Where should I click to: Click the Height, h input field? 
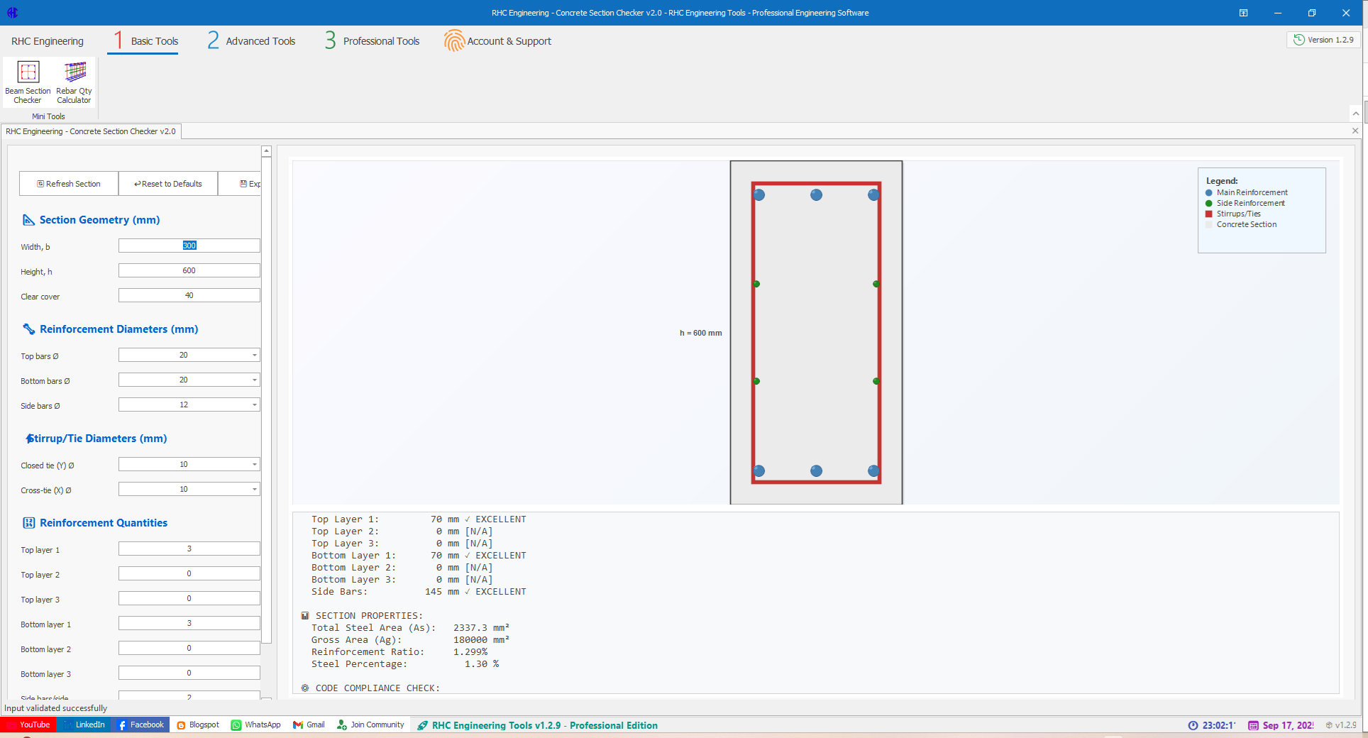point(189,270)
